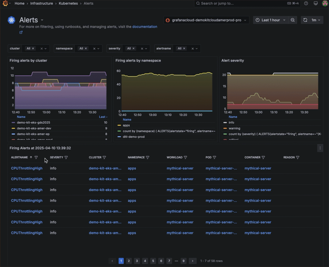The height and width of the screenshot is (267, 329).
Task: Click the first CPUThrottlingHigh alert link
Action: click(x=27, y=168)
